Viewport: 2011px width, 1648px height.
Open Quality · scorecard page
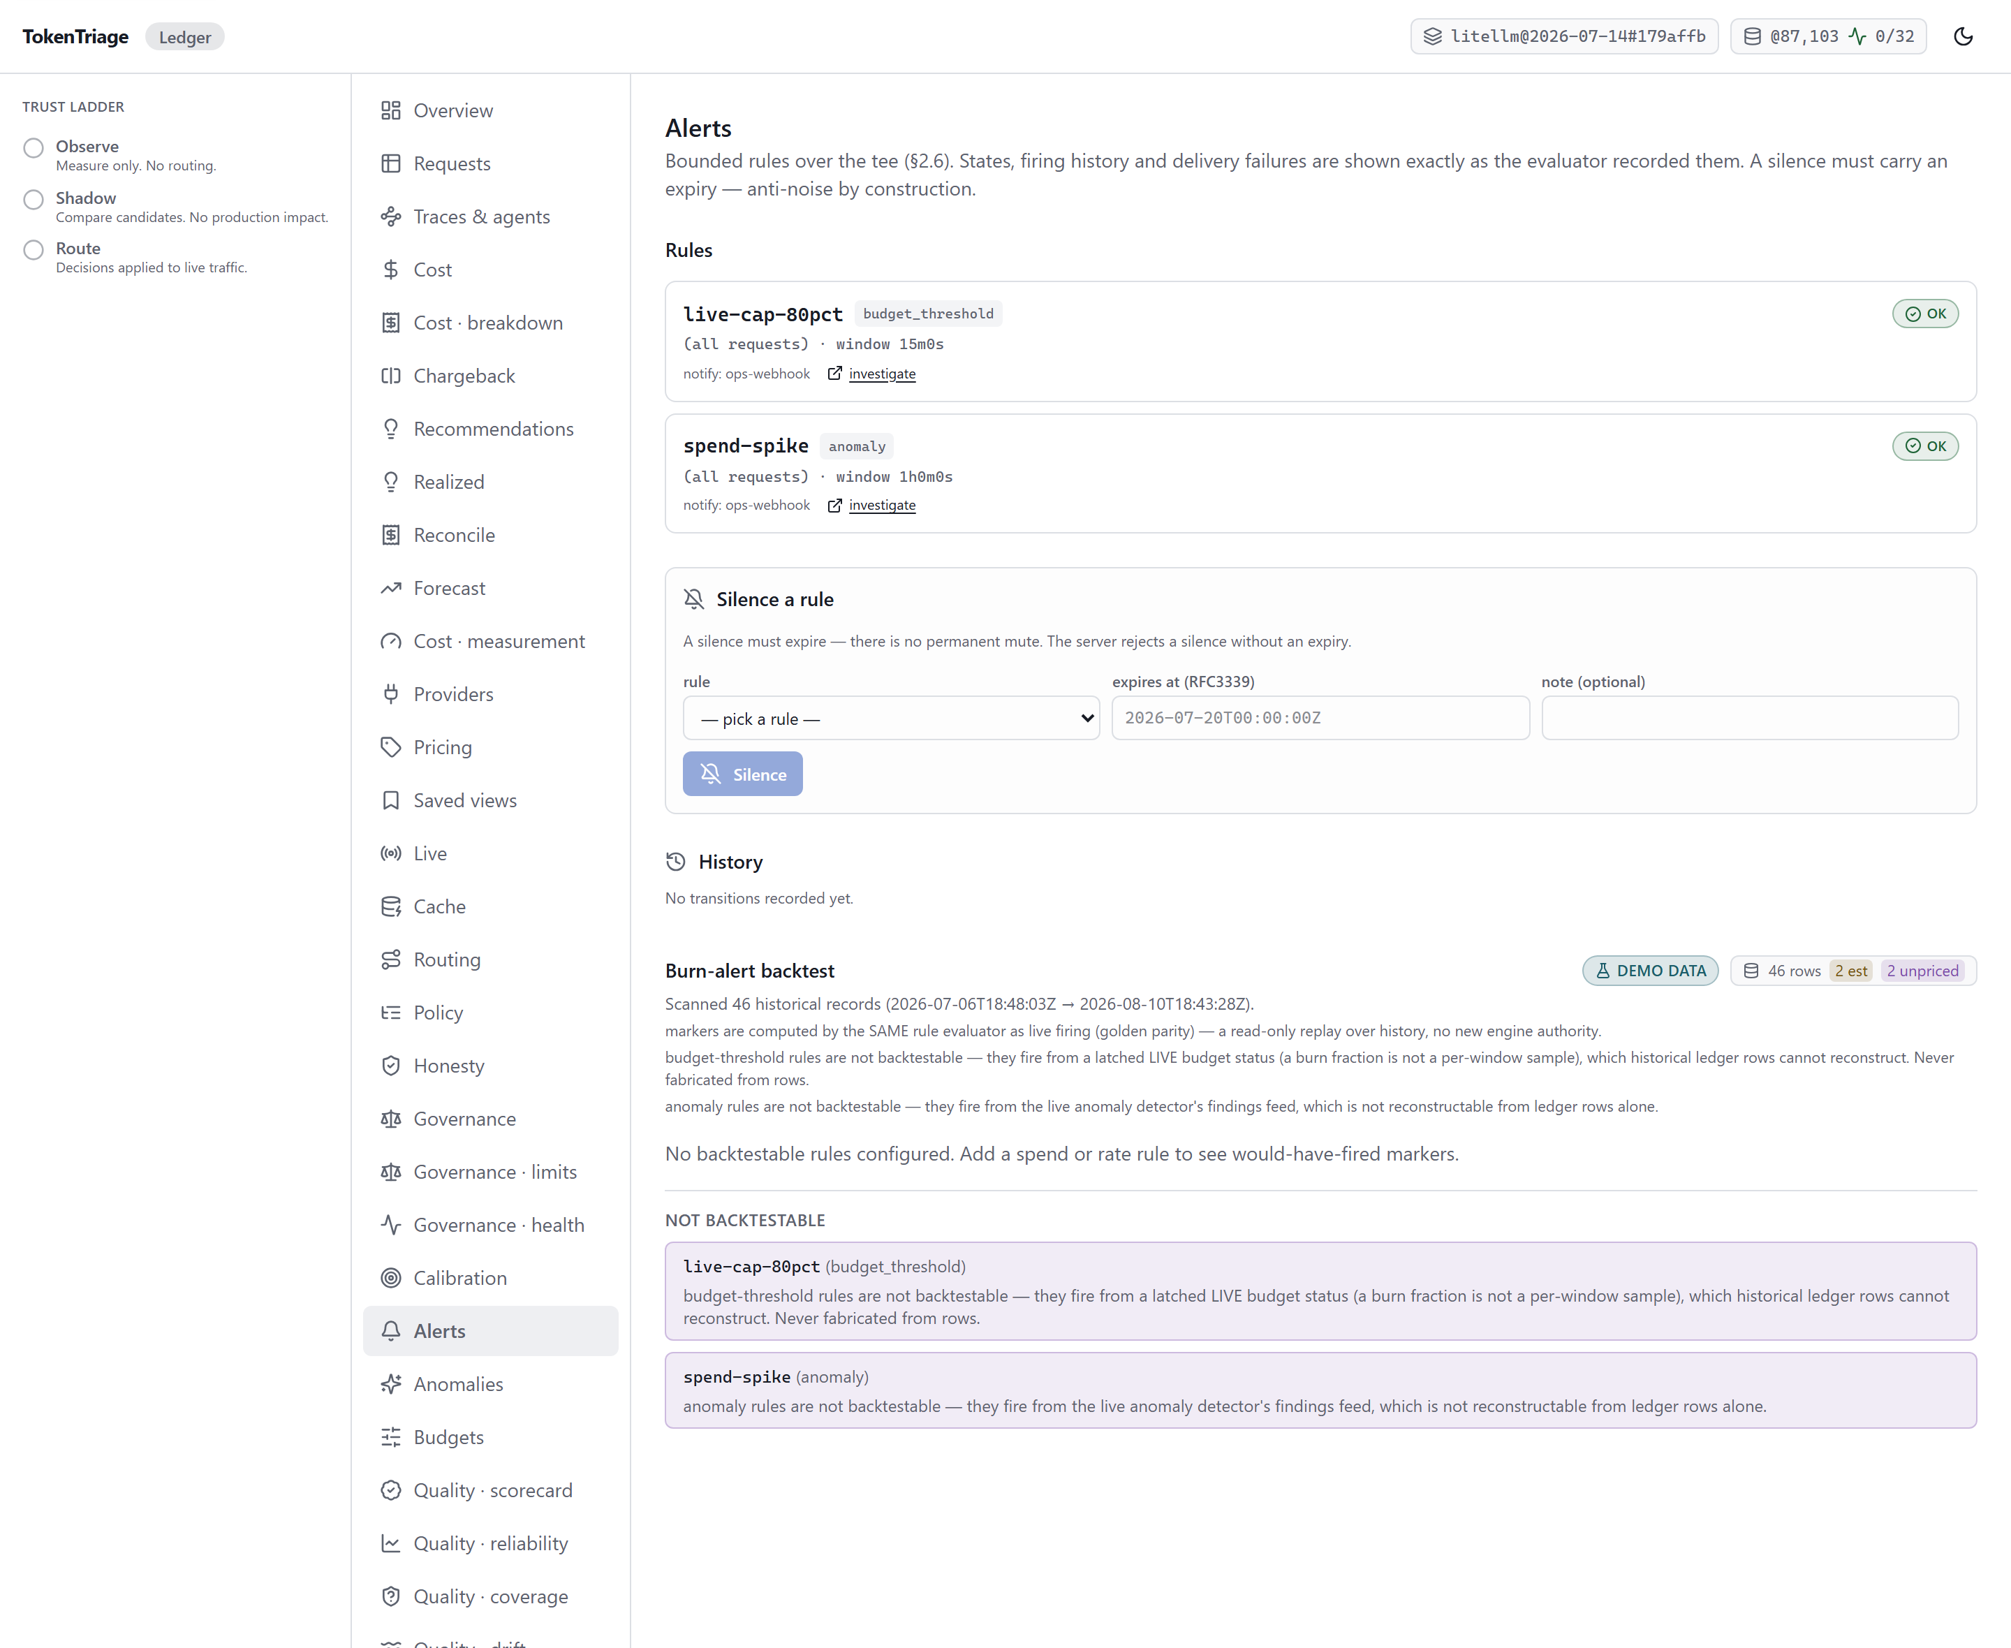(491, 1490)
